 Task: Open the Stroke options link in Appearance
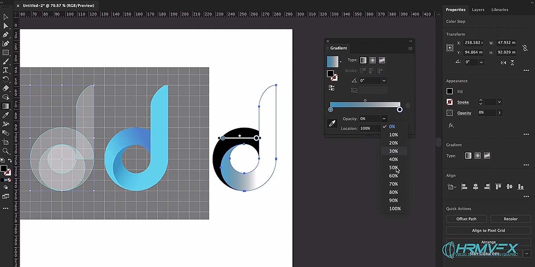[x=464, y=102]
